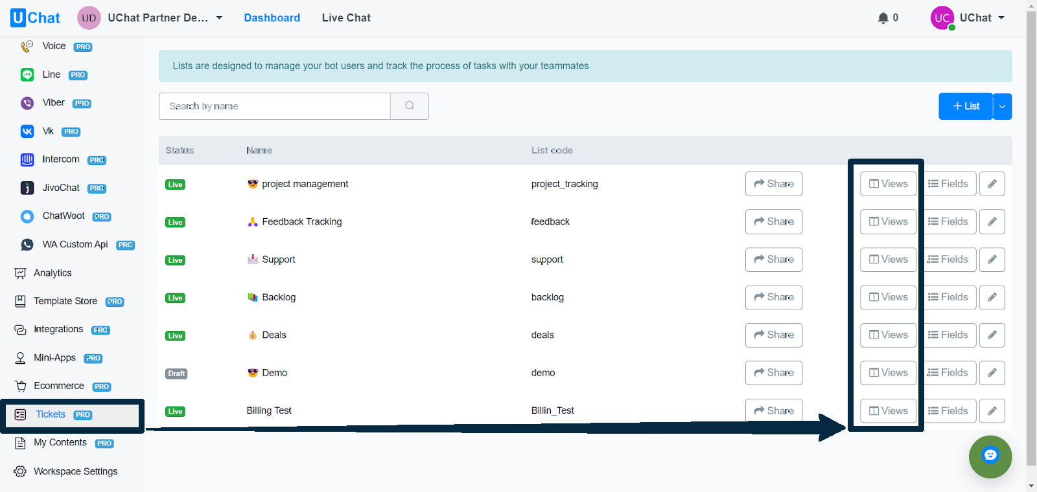1037x492 pixels.
Task: Create a new list with + List
Action: (966, 106)
